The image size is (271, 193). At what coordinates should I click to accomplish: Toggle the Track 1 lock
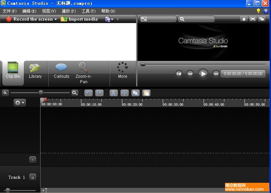pyautogui.click(x=32, y=177)
